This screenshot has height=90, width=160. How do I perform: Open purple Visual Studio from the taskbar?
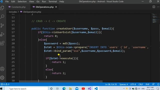click(89, 88)
